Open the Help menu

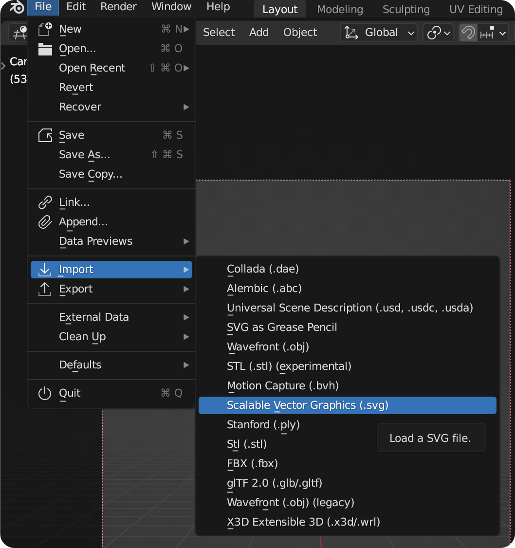click(218, 7)
